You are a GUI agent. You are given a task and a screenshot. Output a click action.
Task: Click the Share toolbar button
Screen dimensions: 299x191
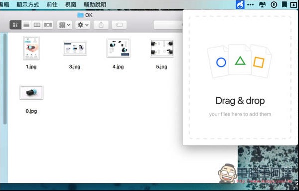(x=101, y=25)
